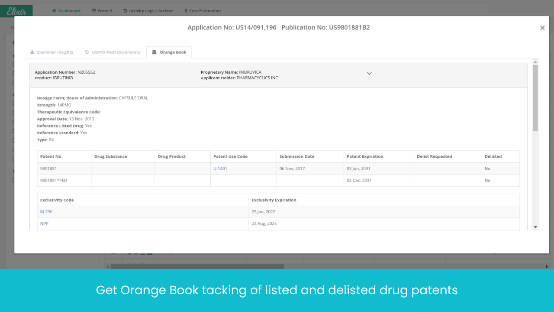
Task: Click the history icon on USPTO PAIR Documents
Action: coord(87,52)
